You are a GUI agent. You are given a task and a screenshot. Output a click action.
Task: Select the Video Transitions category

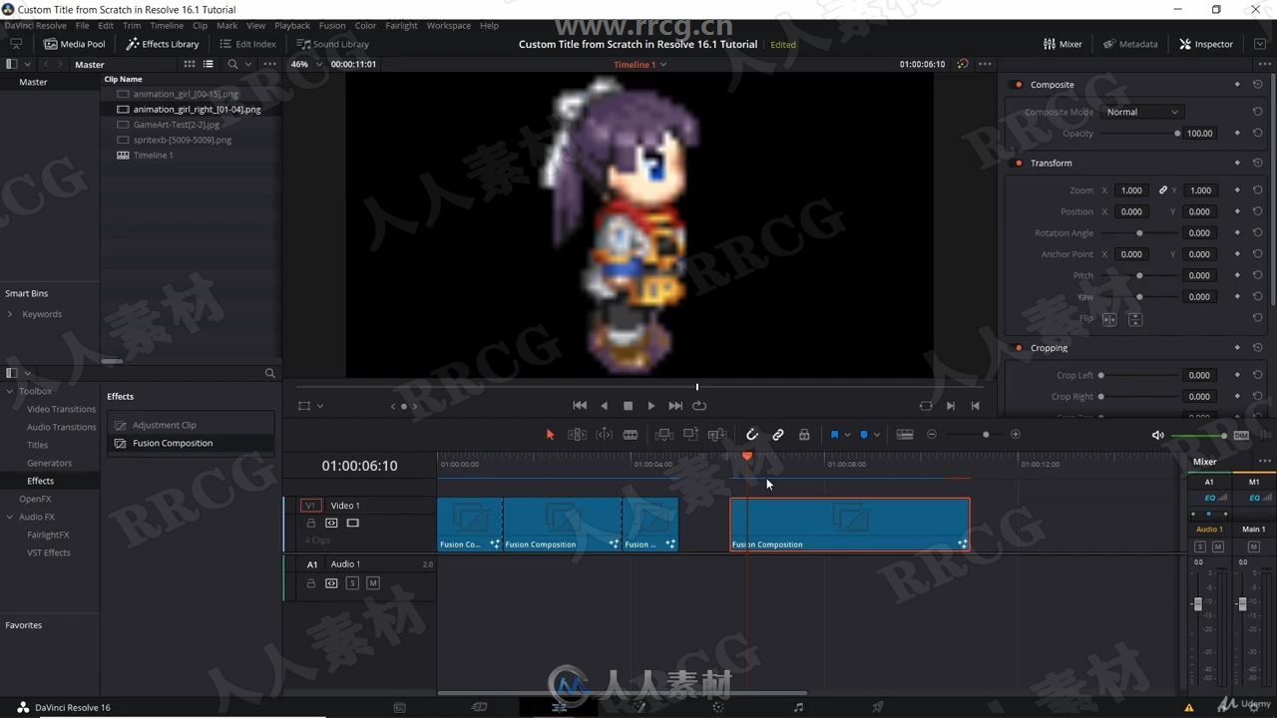61,409
